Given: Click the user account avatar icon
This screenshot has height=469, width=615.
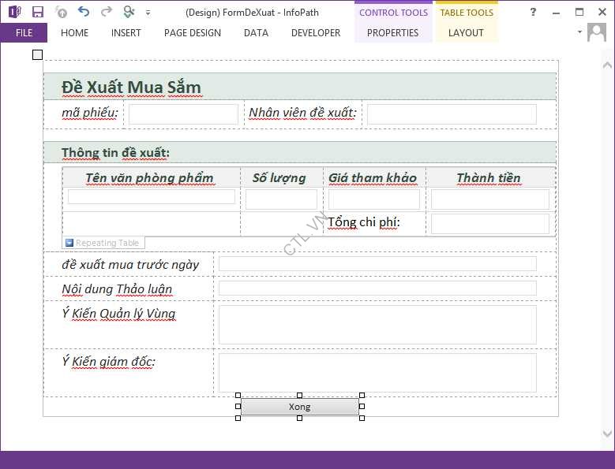Looking at the screenshot, I should (x=596, y=32).
